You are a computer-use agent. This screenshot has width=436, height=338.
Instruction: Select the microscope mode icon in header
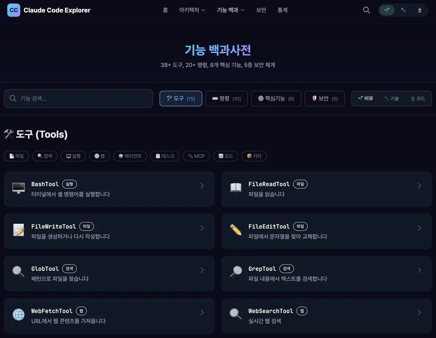420,10
